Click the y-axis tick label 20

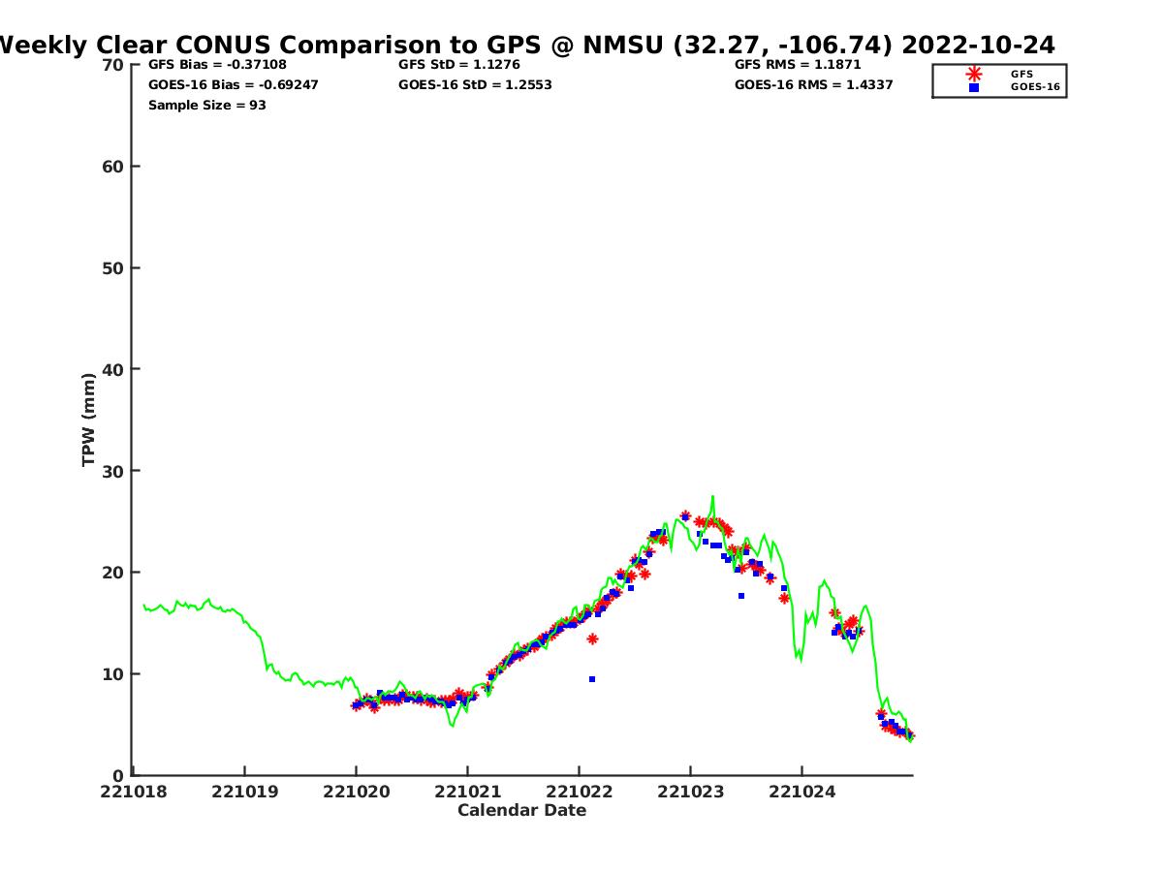tap(112, 573)
